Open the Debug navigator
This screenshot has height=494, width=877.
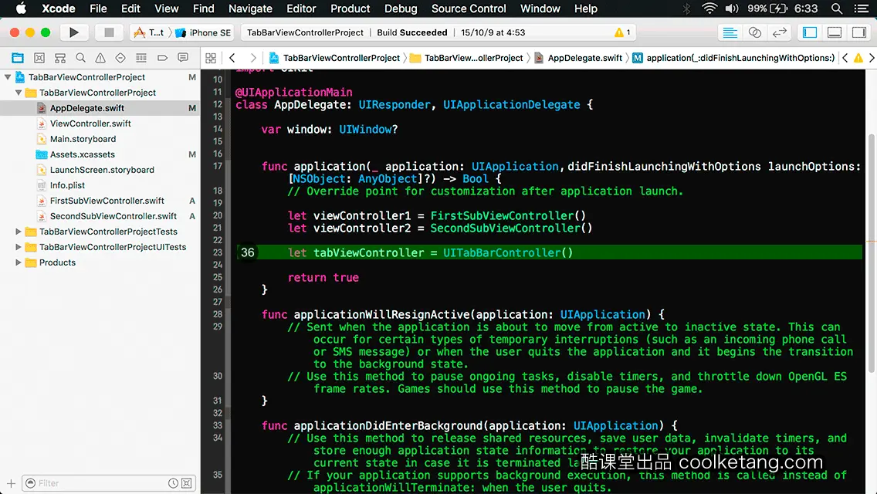tap(141, 58)
